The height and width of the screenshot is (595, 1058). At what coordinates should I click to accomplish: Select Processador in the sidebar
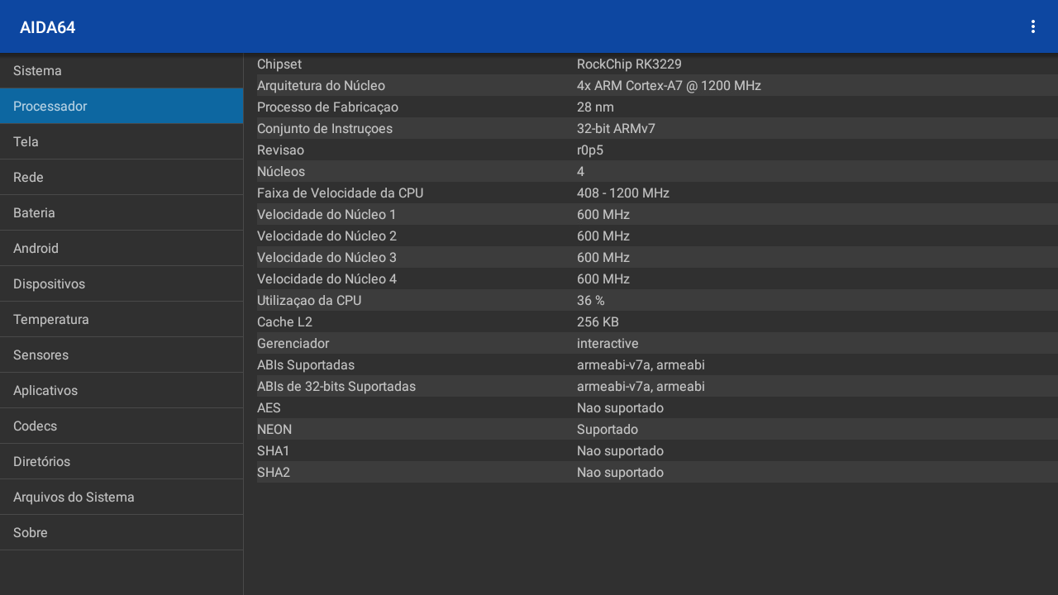122,107
